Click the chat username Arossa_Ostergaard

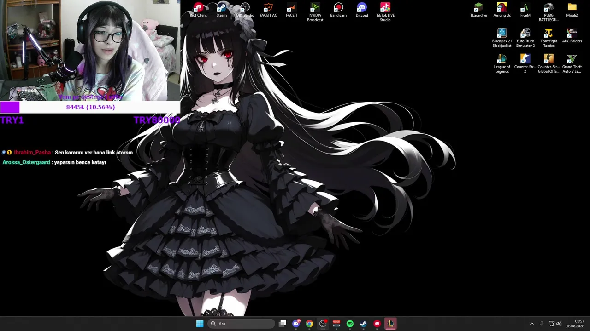pos(26,162)
